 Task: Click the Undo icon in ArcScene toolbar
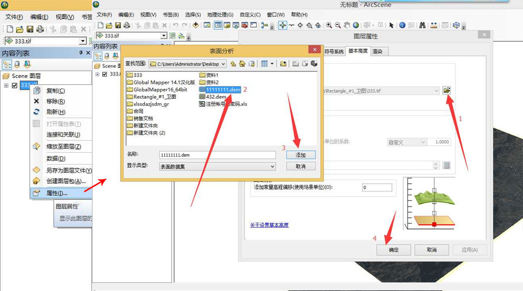click(x=175, y=25)
